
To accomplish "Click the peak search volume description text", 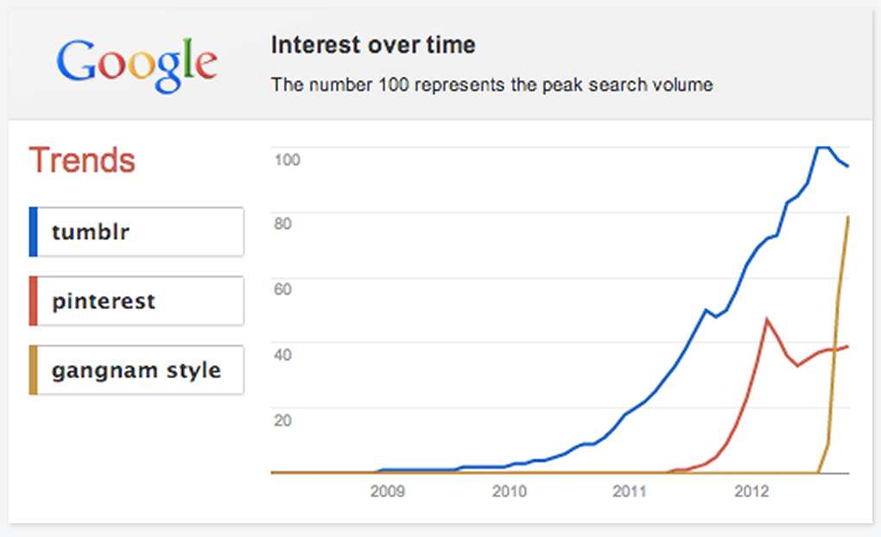I will point(491,85).
